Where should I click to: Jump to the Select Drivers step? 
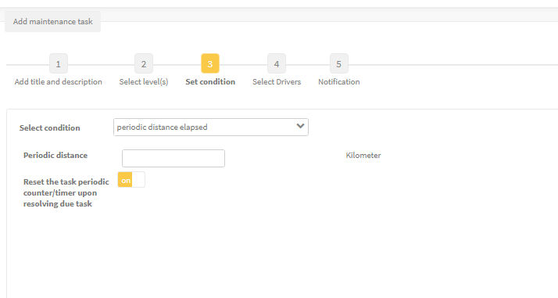[277, 82]
